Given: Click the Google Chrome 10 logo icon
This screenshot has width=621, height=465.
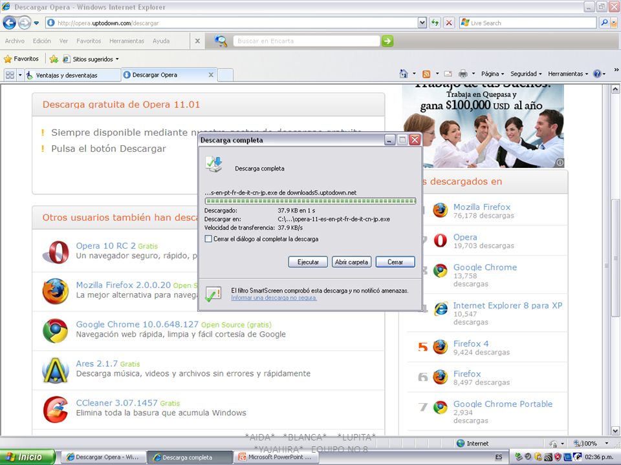Looking at the screenshot, I should point(56,331).
